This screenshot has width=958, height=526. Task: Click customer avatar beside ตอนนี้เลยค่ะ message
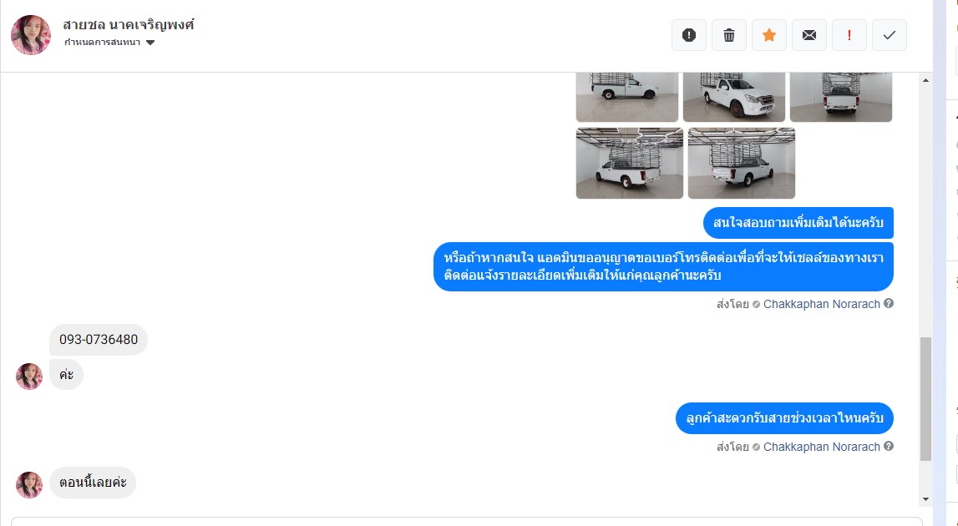tap(29, 484)
